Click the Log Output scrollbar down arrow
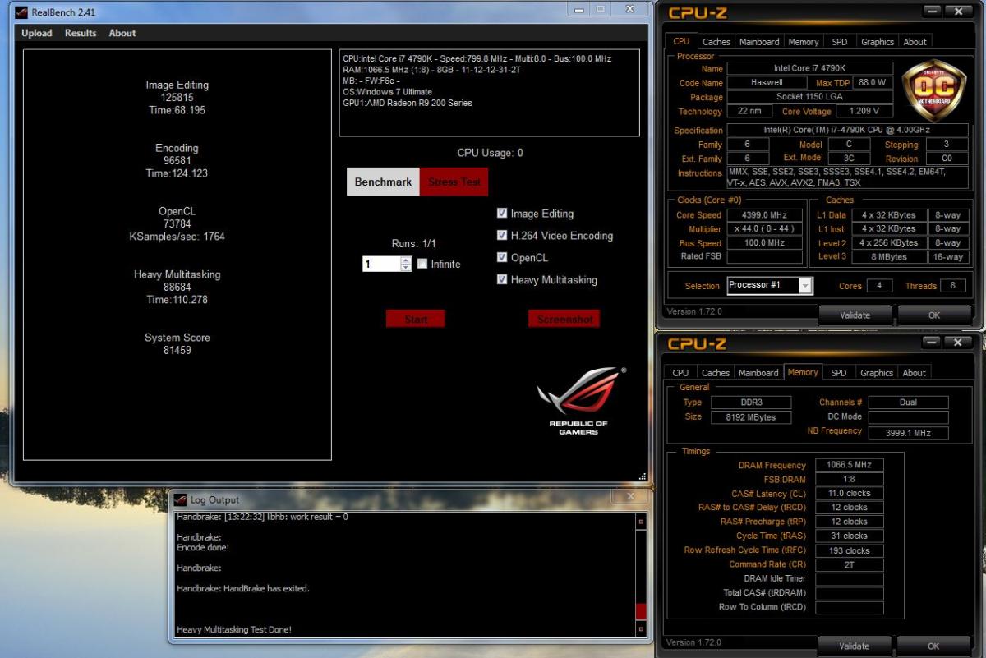 click(x=641, y=629)
